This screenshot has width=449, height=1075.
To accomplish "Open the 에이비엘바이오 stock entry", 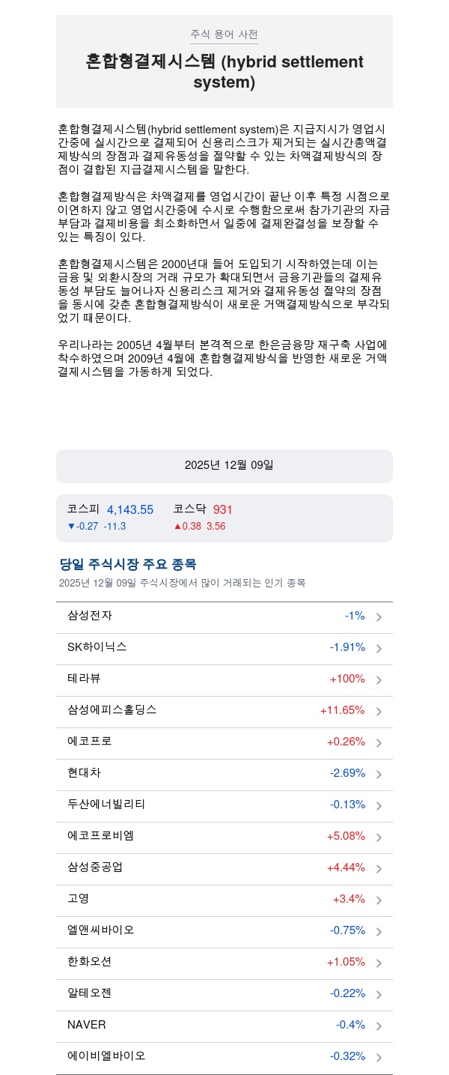I will tap(106, 1056).
